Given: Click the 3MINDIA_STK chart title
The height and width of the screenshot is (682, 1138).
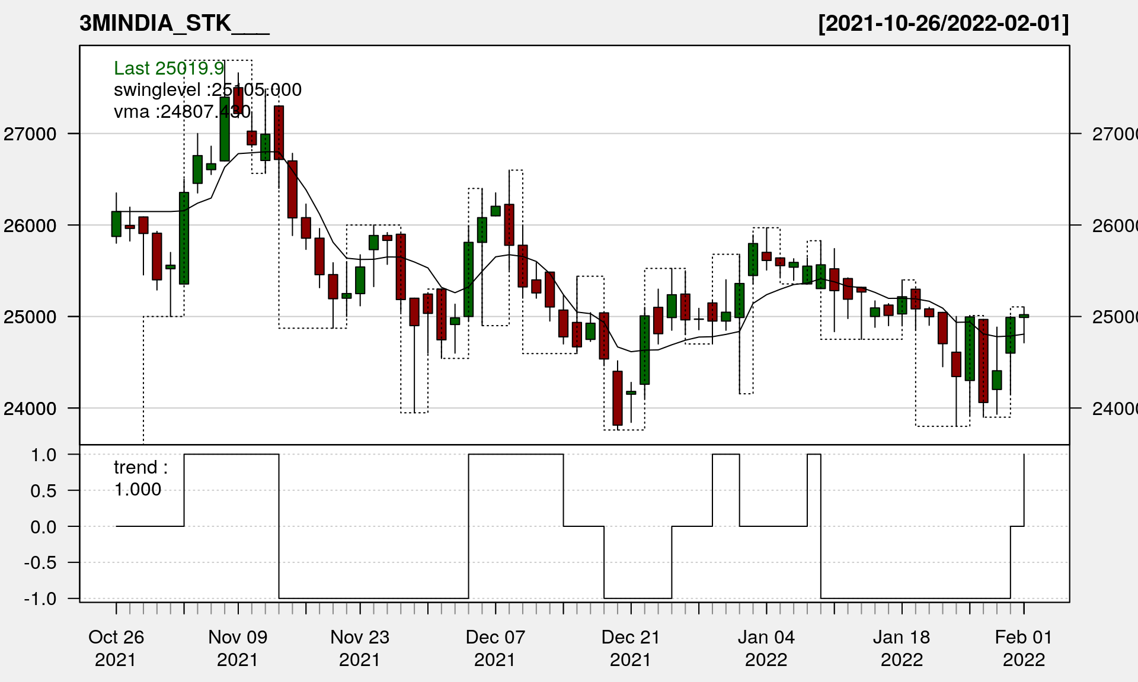Looking at the screenshot, I should coord(174,24).
